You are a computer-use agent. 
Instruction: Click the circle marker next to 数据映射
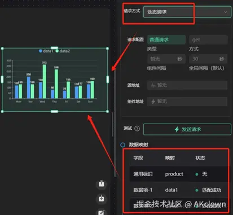click(x=123, y=144)
